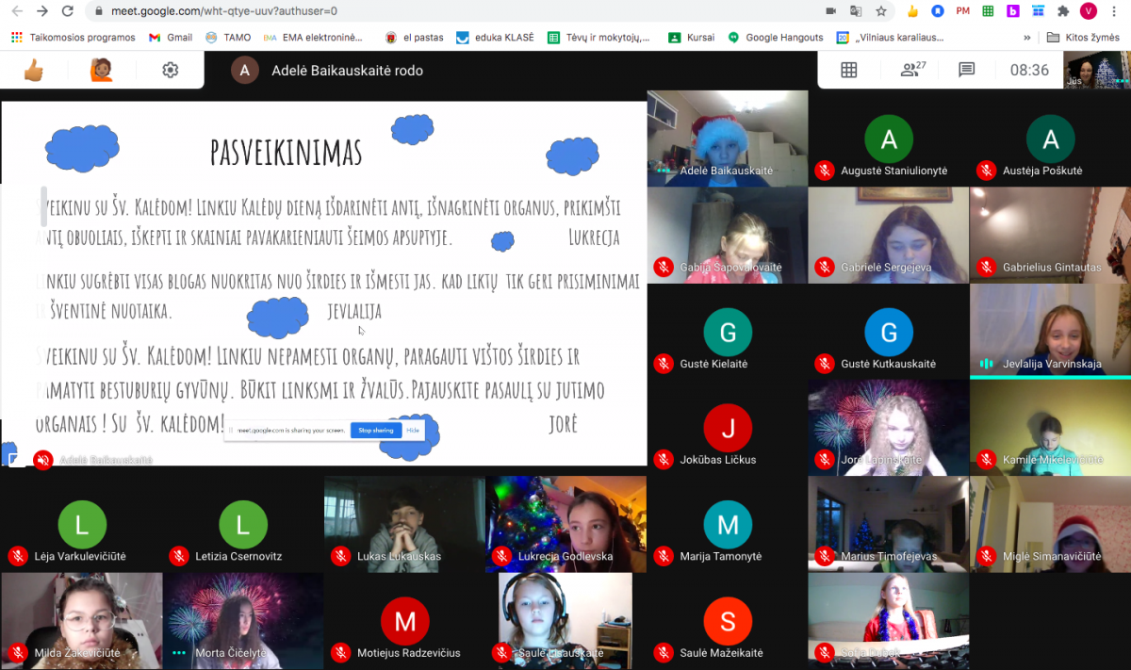Open the Gmail bookmark

click(171, 38)
